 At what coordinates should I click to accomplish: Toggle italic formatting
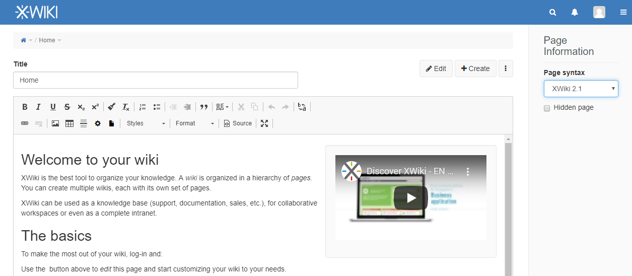point(39,107)
